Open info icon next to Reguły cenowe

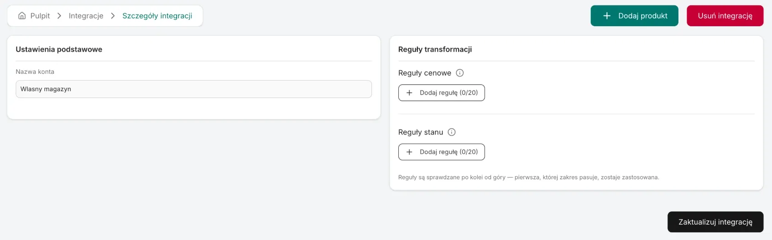point(460,73)
